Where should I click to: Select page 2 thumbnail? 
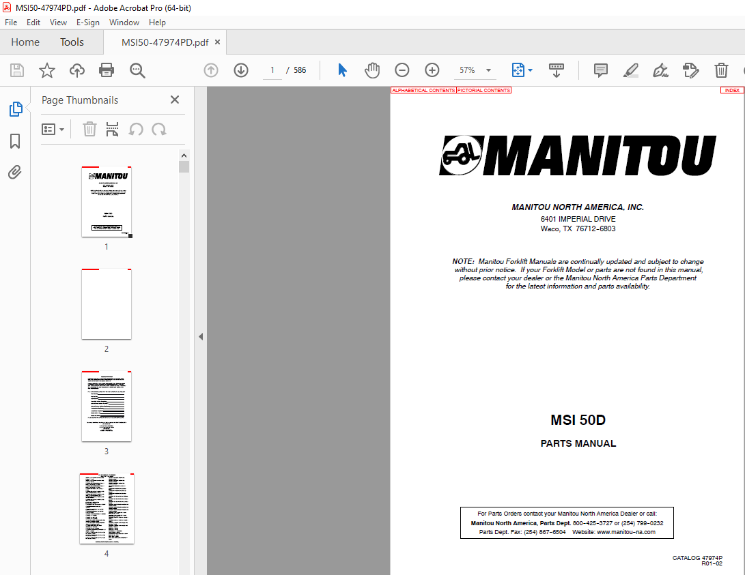point(107,304)
